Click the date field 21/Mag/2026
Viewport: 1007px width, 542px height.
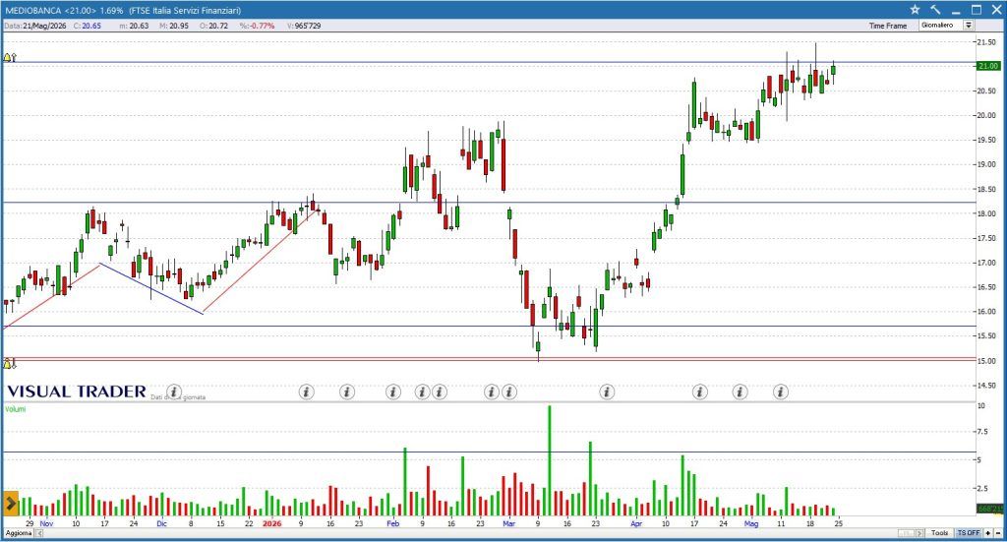coord(35,26)
